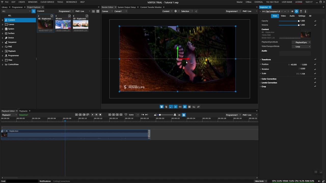Image resolution: width=326 pixels, height=183 pixels.
Task: Jump to previous cue marker icon
Action: [x=143, y=115]
